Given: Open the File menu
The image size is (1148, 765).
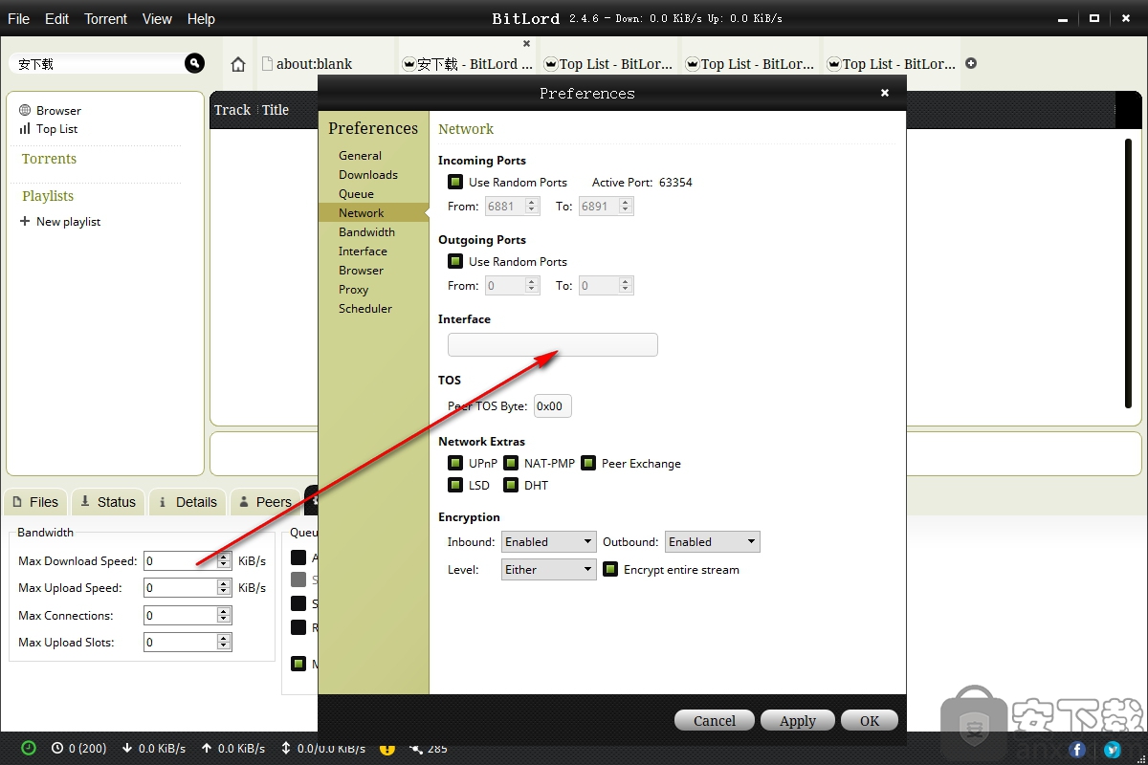Looking at the screenshot, I should click(18, 18).
